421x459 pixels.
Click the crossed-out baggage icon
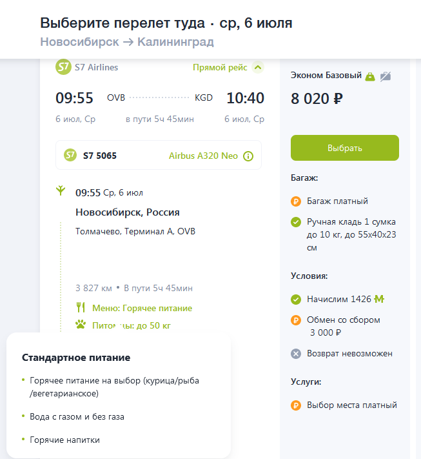point(386,76)
